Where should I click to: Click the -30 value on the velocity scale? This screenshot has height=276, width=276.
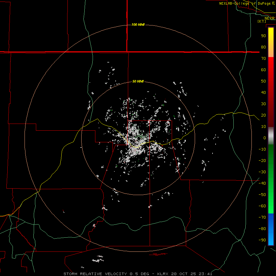262,172
